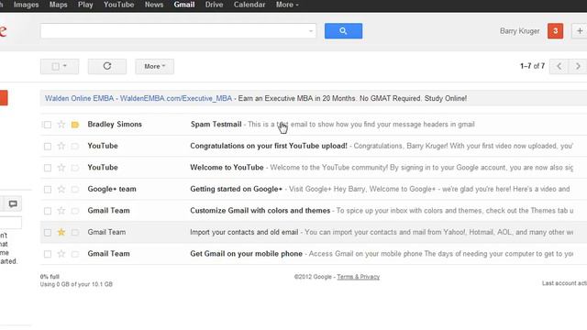Click the "1–7 of 7" message count
The width and height of the screenshot is (587, 330).
(532, 66)
